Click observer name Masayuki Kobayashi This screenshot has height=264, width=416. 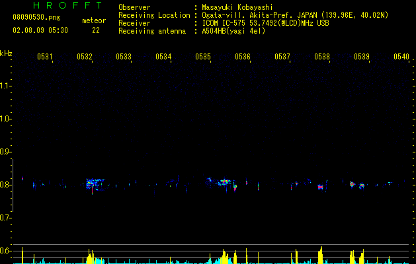237,7
